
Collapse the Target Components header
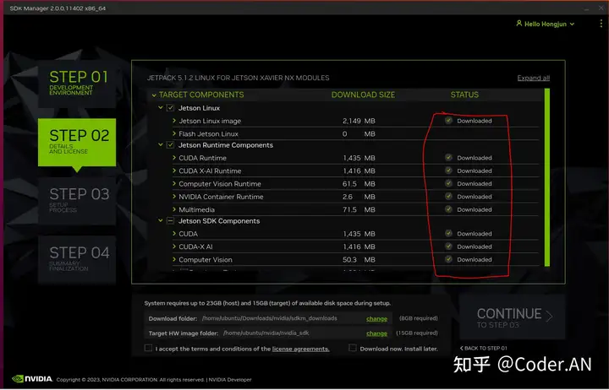click(x=154, y=95)
